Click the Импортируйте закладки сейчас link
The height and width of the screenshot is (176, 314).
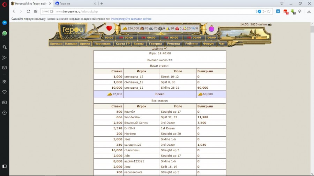131,18
